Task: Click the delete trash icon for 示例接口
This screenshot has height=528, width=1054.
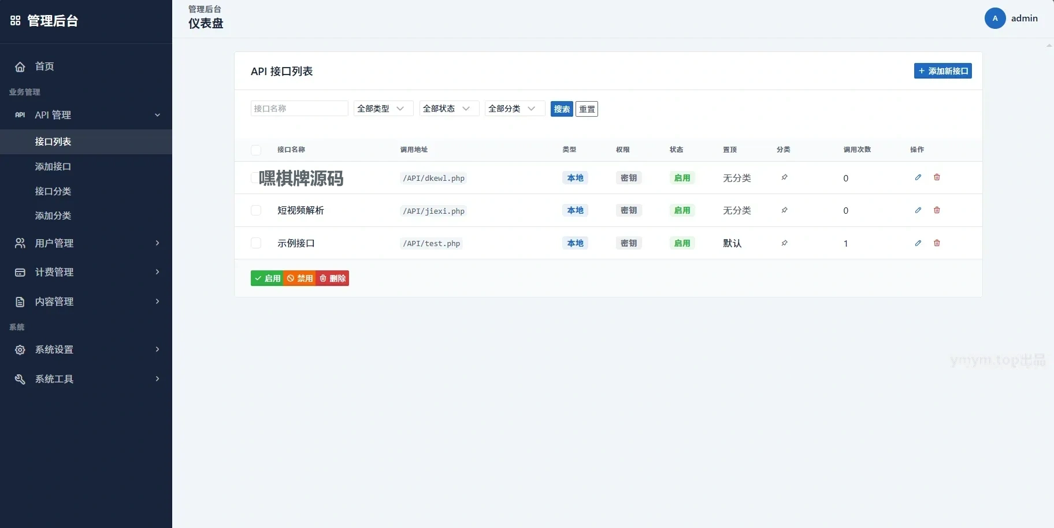Action: tap(937, 243)
